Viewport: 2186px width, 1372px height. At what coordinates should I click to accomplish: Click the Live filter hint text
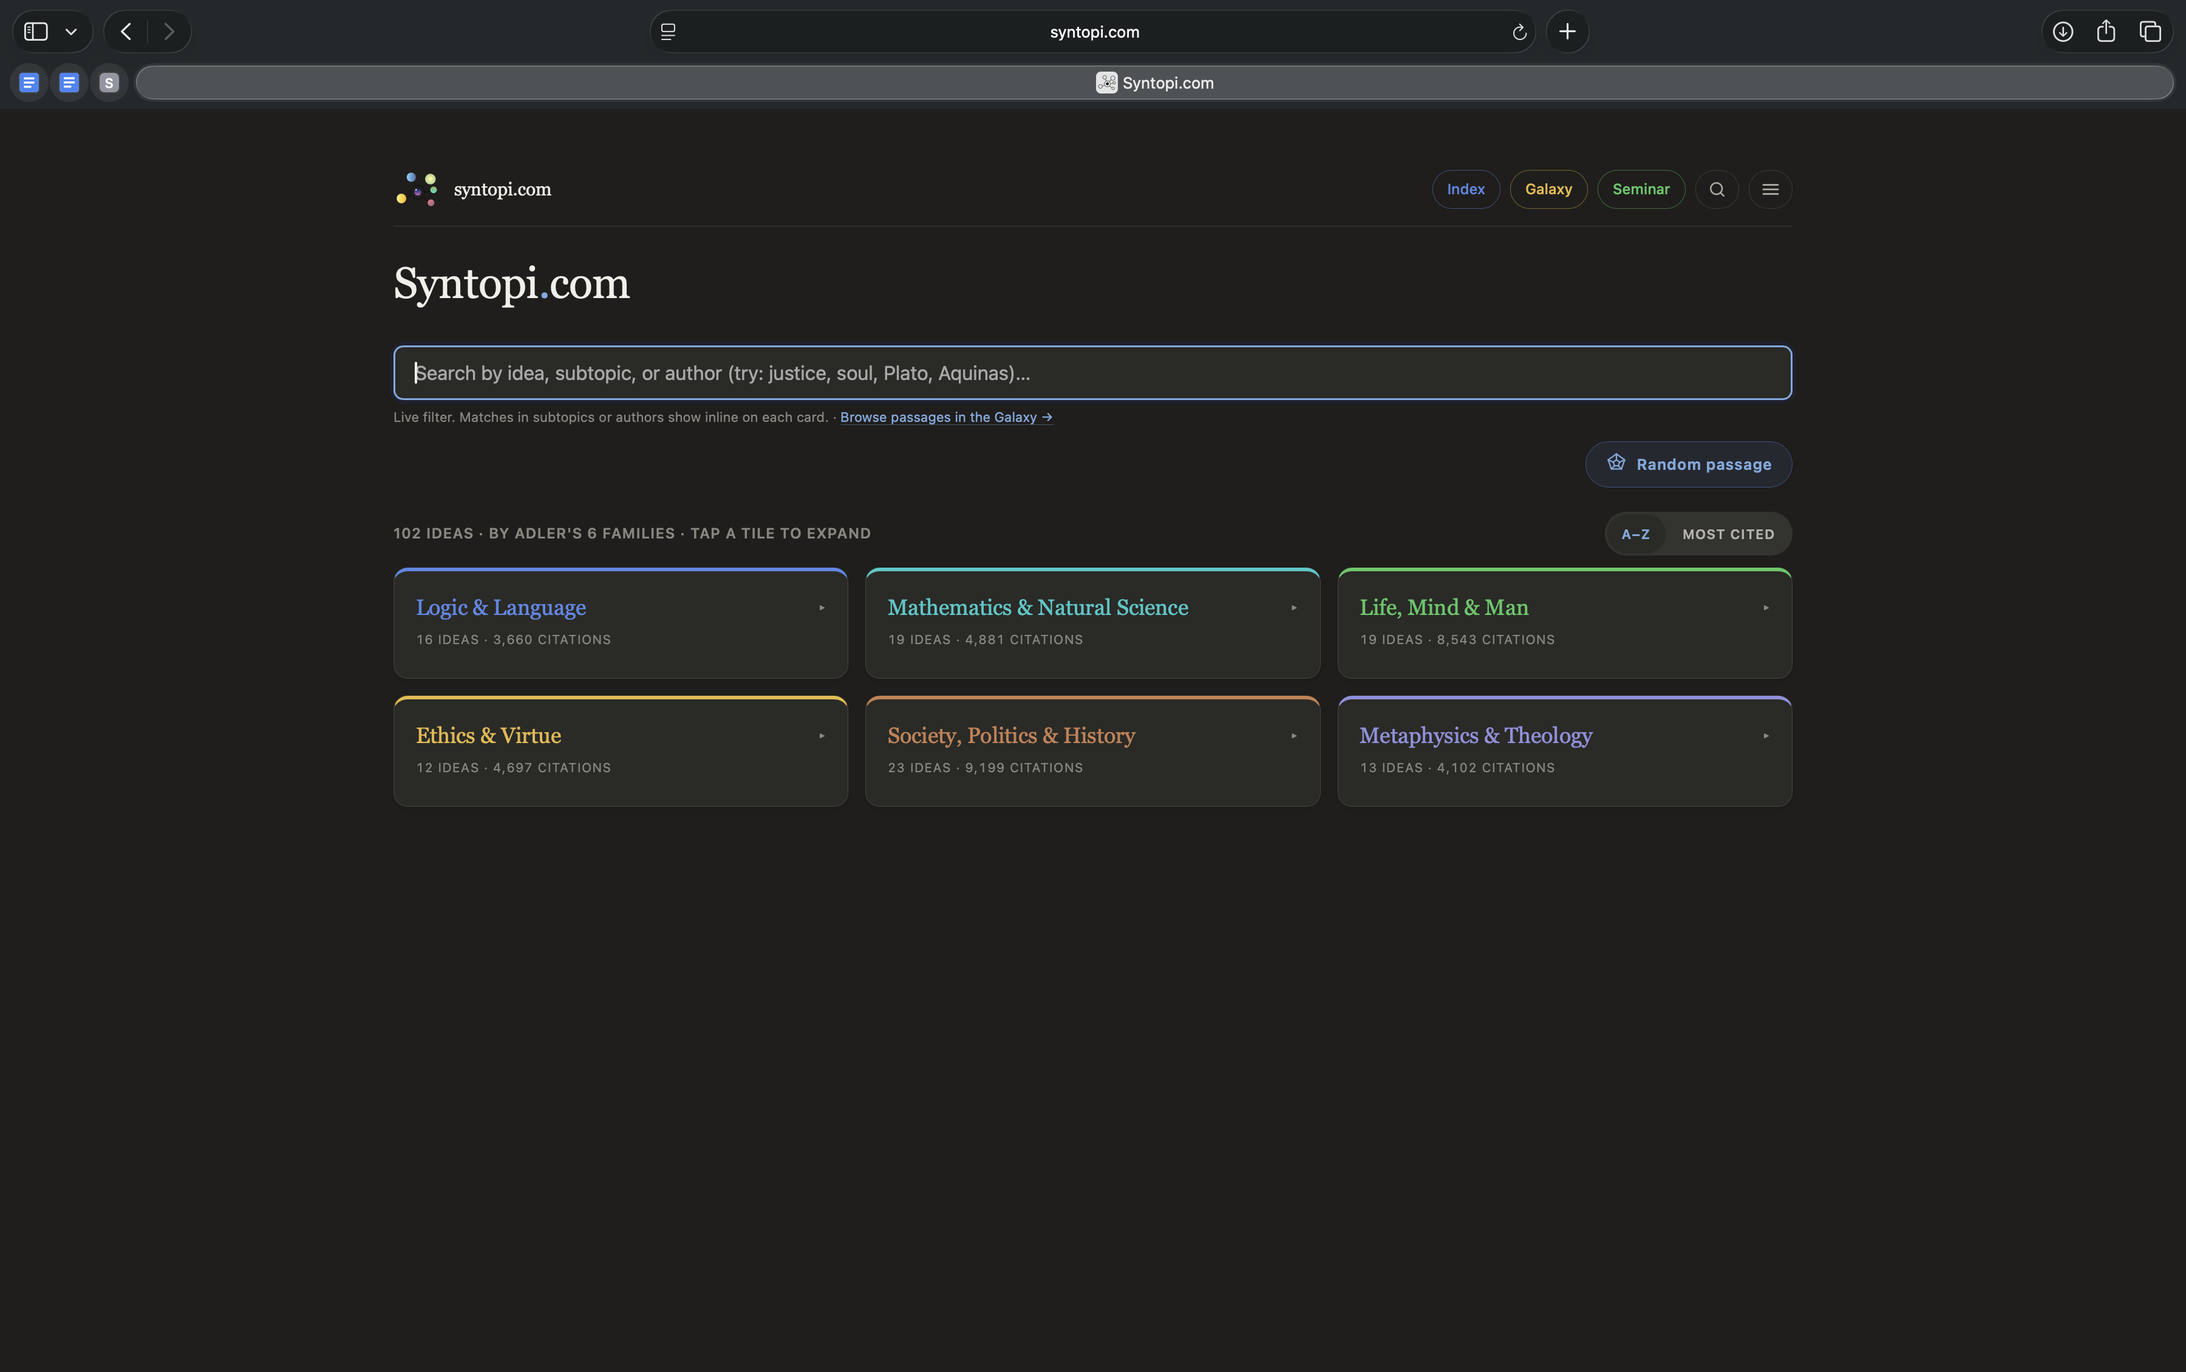pos(611,418)
